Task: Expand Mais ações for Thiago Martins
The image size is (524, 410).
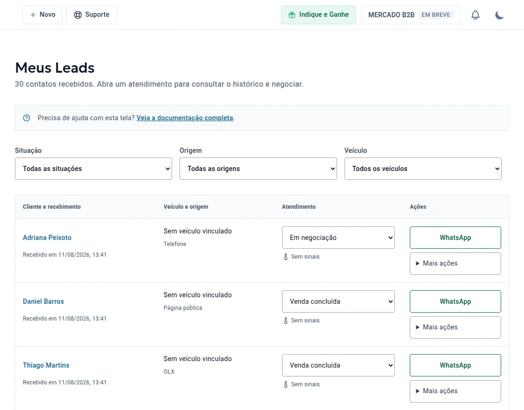Action: [455, 391]
